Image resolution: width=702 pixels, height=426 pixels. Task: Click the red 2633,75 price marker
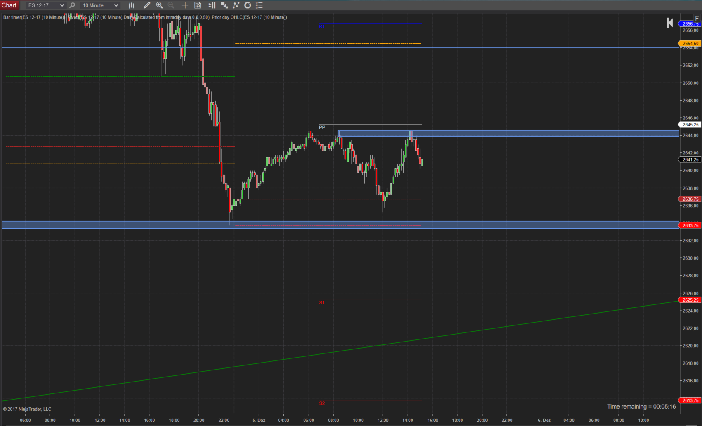pos(690,225)
